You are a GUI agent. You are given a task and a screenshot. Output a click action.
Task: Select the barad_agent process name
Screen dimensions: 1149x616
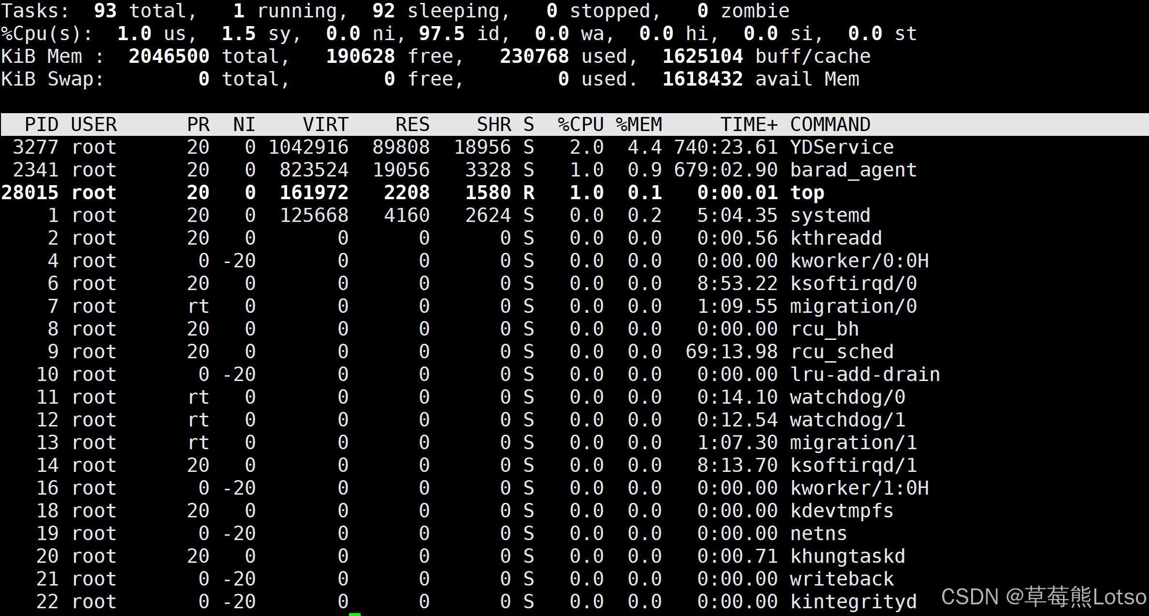click(x=853, y=170)
